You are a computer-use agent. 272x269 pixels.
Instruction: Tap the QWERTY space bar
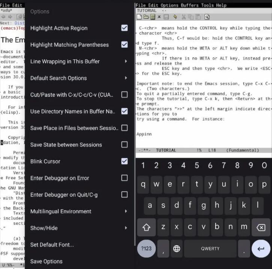pos(210,249)
